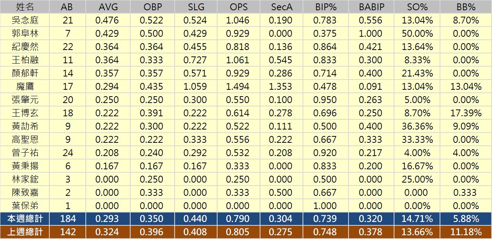Click the 上週總計 row label
The height and width of the screenshot is (239, 492).
25,232
